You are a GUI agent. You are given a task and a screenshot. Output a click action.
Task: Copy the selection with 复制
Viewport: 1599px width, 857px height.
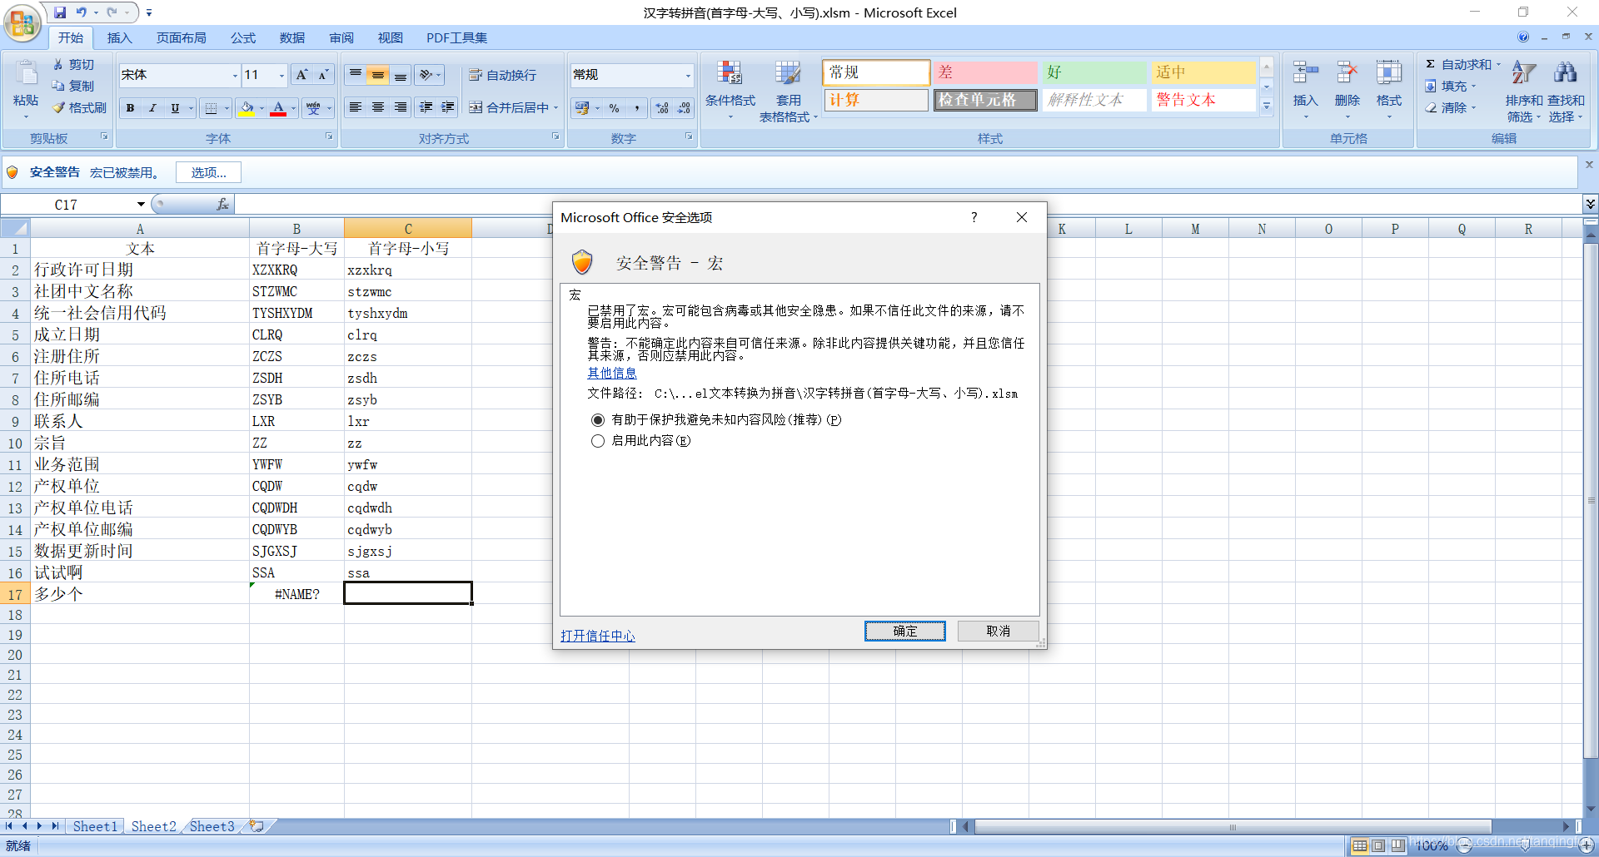tap(73, 86)
